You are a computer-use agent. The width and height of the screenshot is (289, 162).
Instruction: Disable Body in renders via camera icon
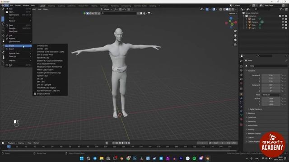(x=286, y=19)
